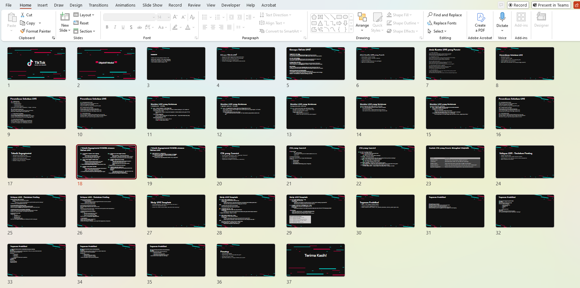Open Change Case dropdown
Viewport: 580px width, 288px height.
pos(163,27)
